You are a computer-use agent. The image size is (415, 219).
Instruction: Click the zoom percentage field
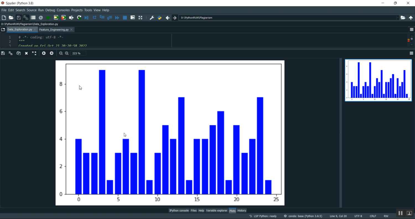(78, 53)
